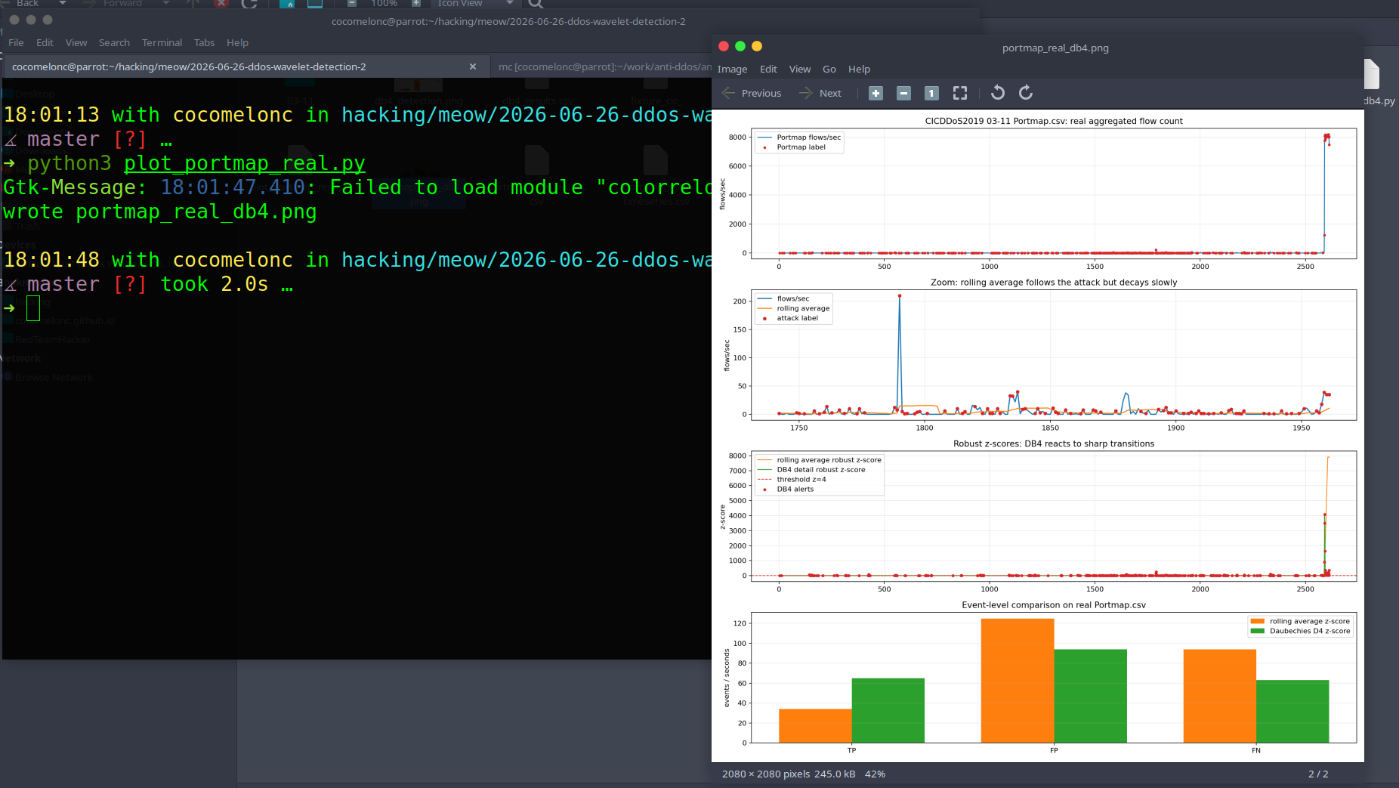Click Zoom In in image viewer toolbar

tap(876, 93)
